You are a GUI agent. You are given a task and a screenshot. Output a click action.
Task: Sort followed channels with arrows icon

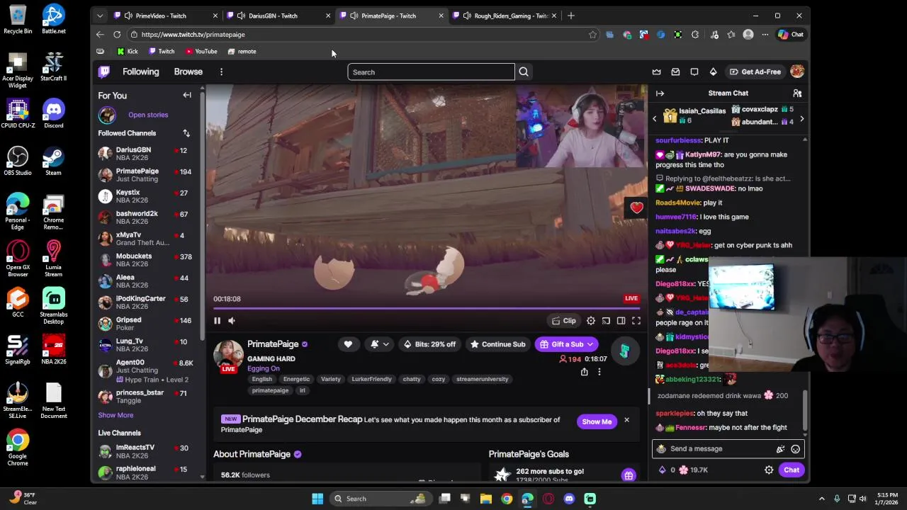(186, 133)
